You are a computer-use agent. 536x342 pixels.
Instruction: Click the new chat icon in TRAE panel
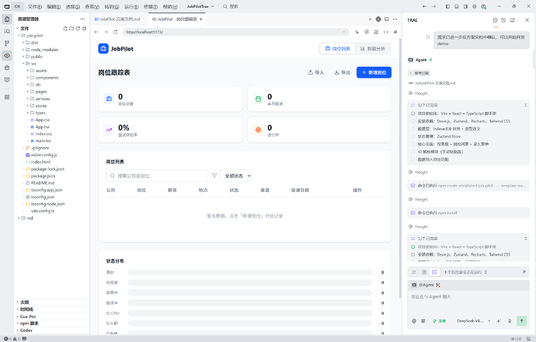tap(495, 20)
